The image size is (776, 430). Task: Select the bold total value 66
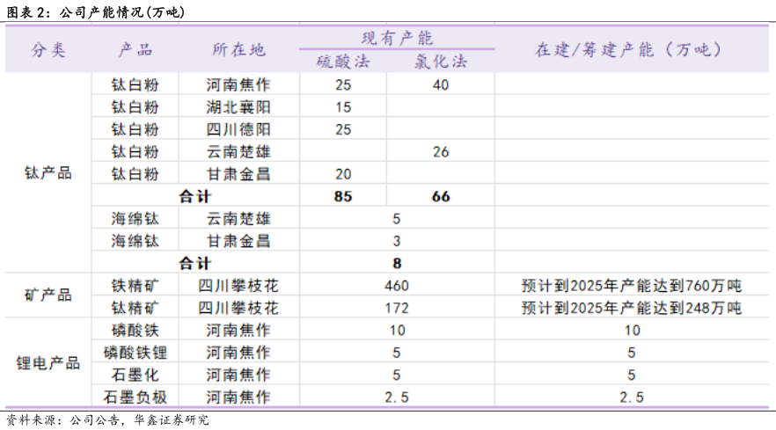[x=441, y=196]
